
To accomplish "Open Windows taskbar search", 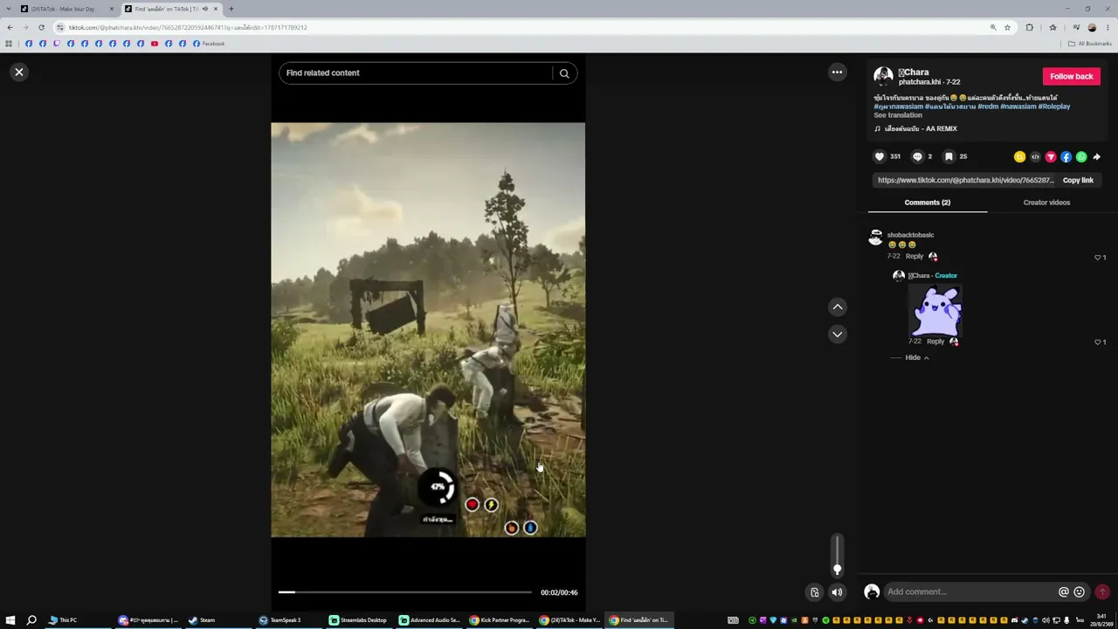I will [x=31, y=620].
